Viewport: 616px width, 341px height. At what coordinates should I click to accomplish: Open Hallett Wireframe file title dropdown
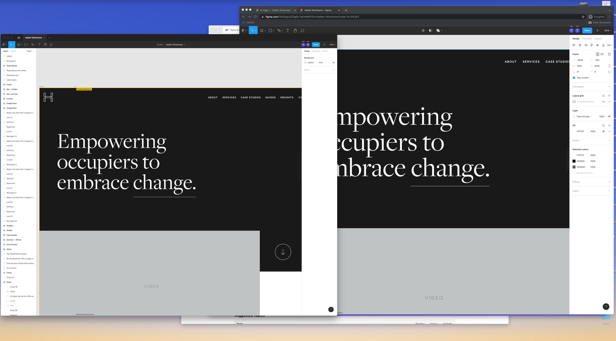175,45
